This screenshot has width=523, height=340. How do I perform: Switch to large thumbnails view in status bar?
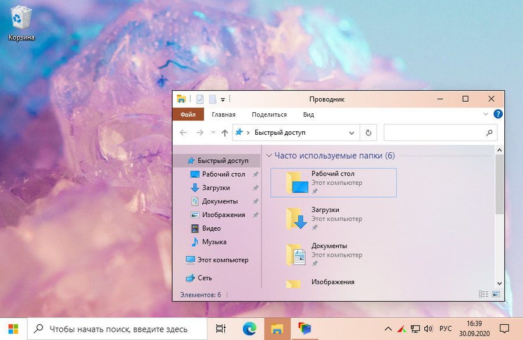(496, 294)
